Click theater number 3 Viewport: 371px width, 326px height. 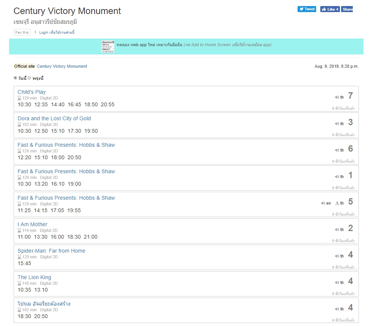click(351, 122)
